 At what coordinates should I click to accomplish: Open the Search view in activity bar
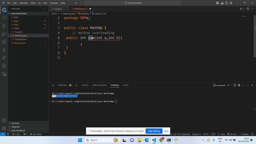pyautogui.click(x=4, y=18)
